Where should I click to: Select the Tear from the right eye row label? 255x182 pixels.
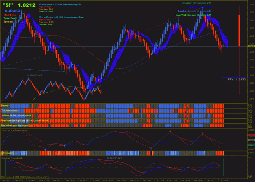tap(24, 121)
